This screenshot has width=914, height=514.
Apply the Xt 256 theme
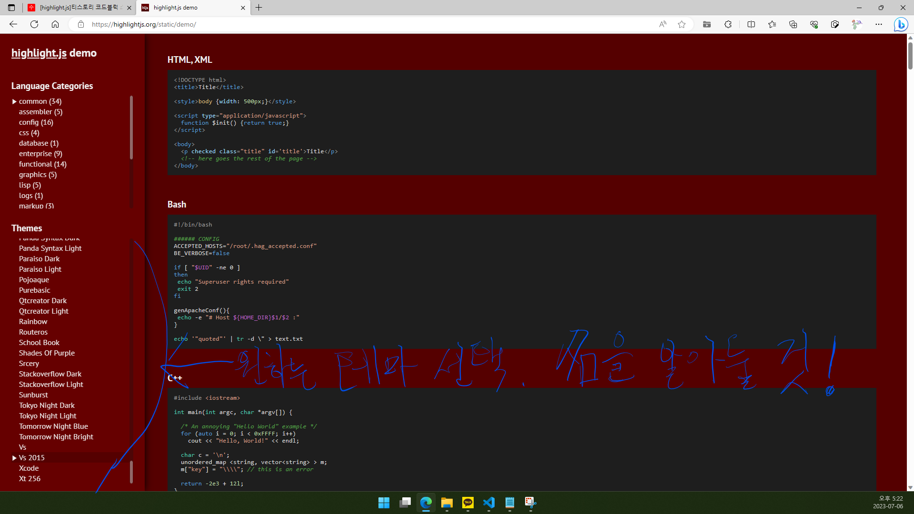[30, 479]
